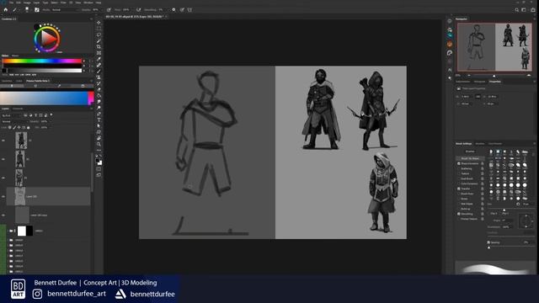The width and height of the screenshot is (539, 303).
Task: Open the Brush Preset picker
Action: coord(27,10)
